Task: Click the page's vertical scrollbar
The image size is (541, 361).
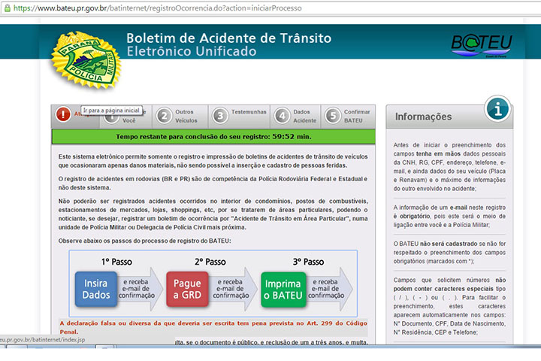Action: [535, 188]
